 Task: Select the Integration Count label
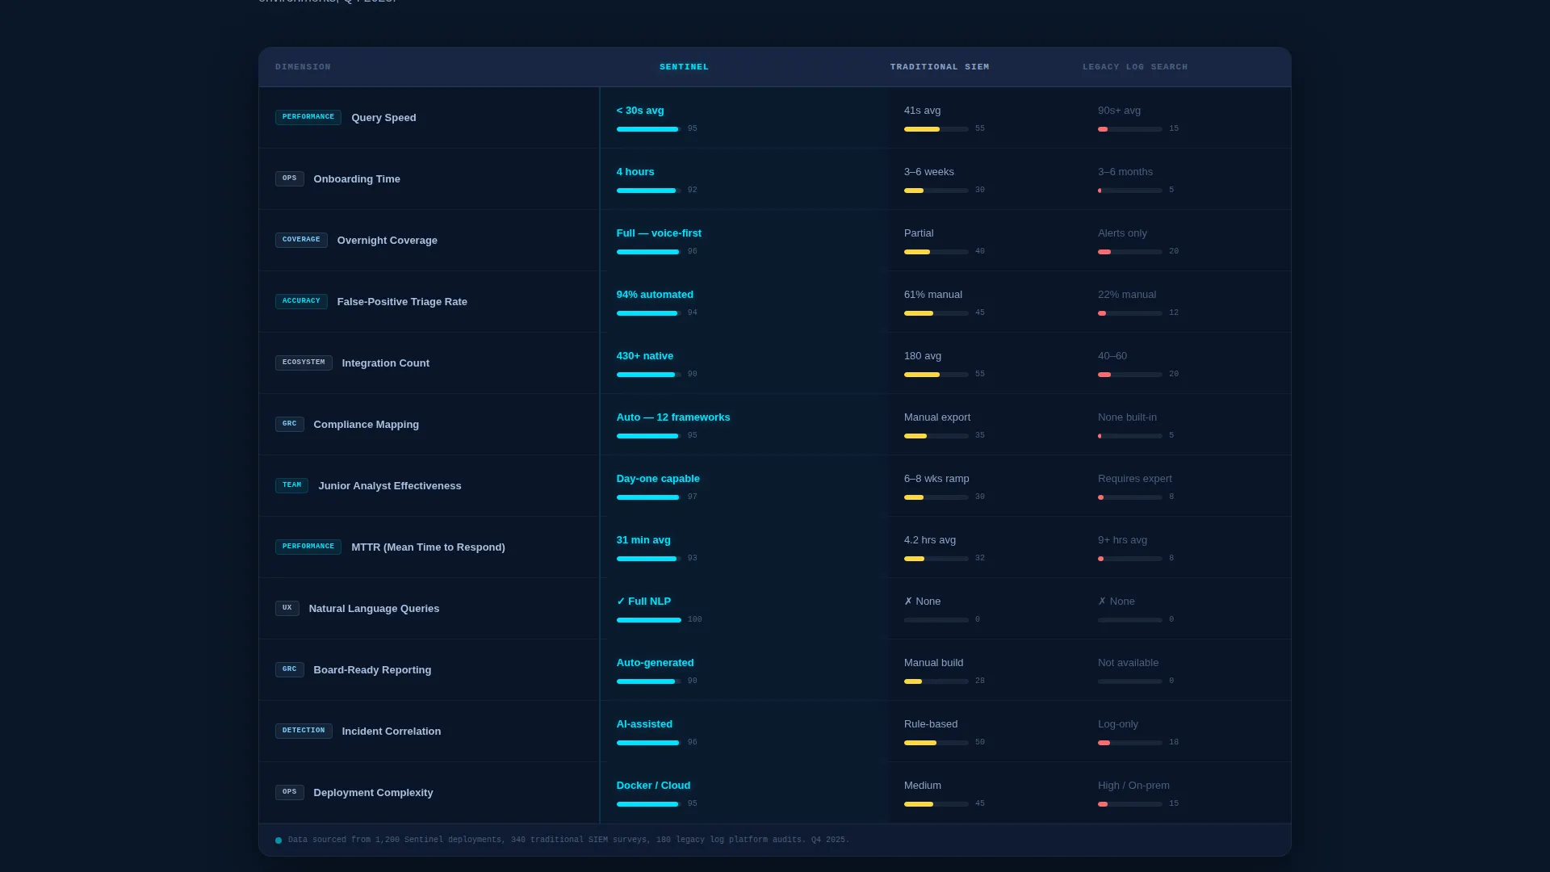(386, 363)
